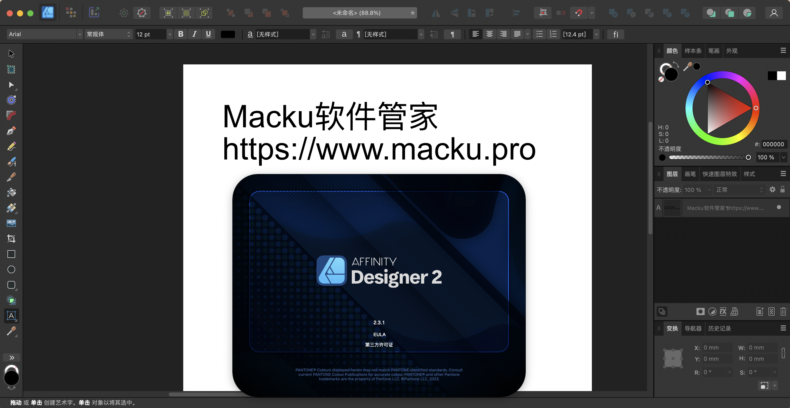The image size is (790, 408).
Task: Select the Shape Builder tool
Action: click(11, 300)
